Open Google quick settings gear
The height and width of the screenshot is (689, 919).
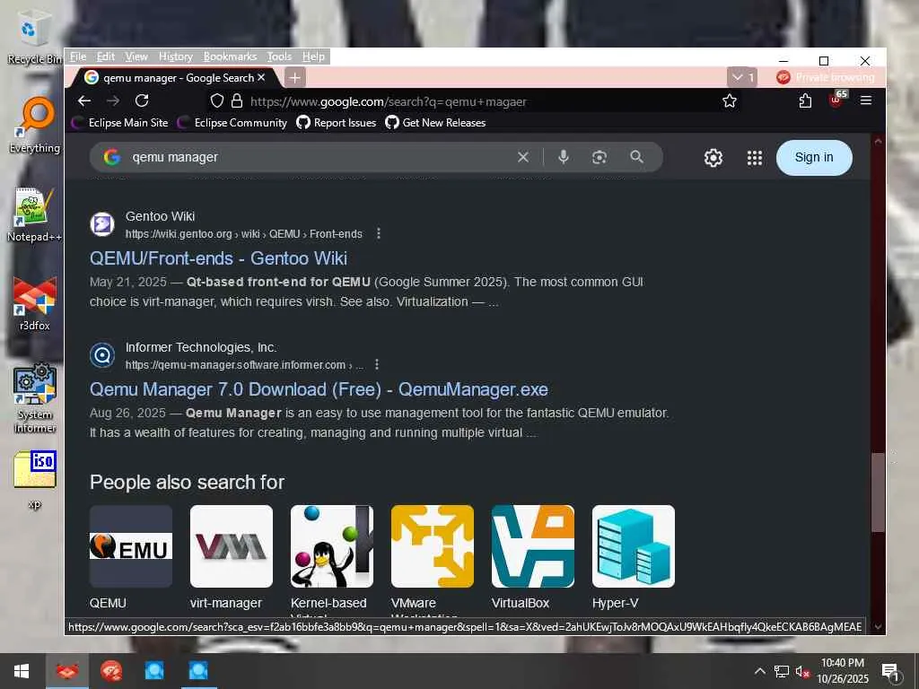click(x=713, y=158)
